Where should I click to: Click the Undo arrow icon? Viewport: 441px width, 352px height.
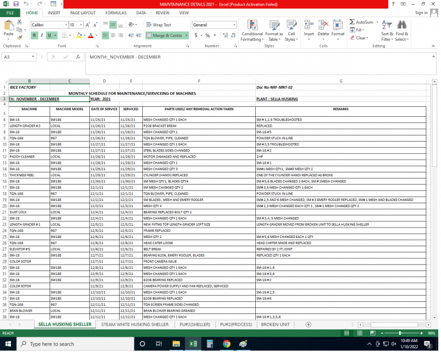coord(26,4)
